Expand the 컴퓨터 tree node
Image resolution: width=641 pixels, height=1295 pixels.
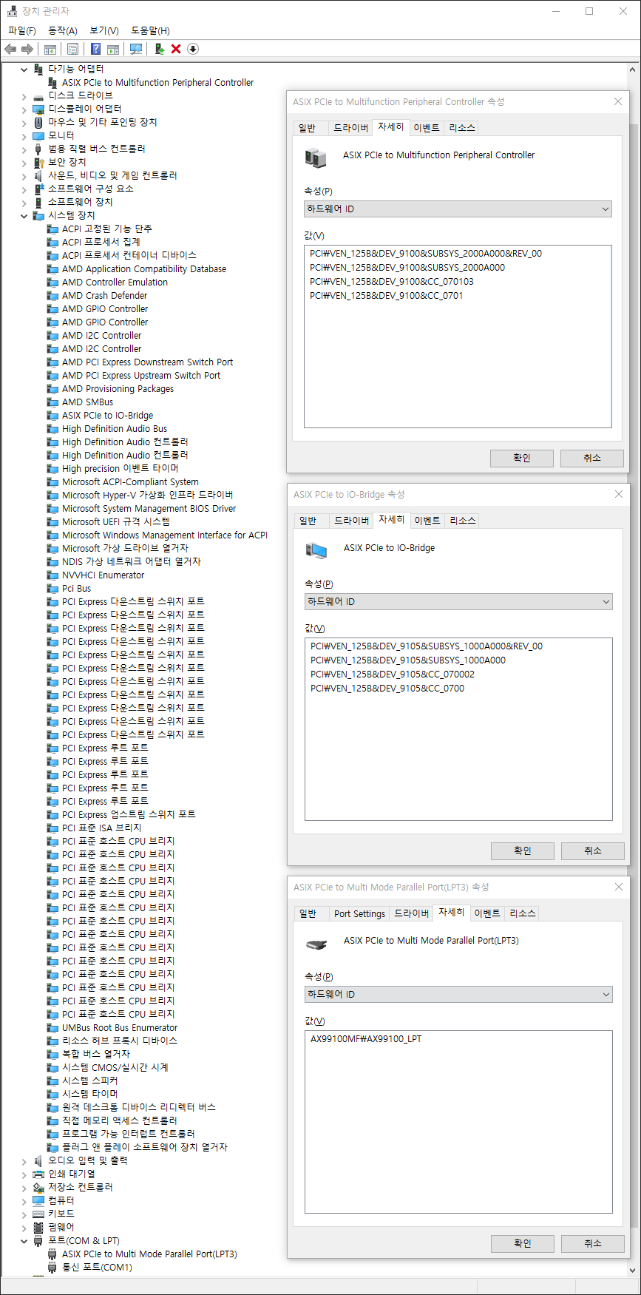[24, 1201]
